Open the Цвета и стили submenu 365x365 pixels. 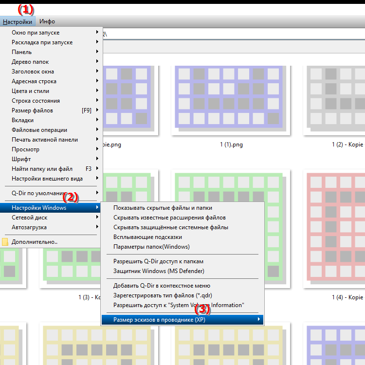pos(52,91)
